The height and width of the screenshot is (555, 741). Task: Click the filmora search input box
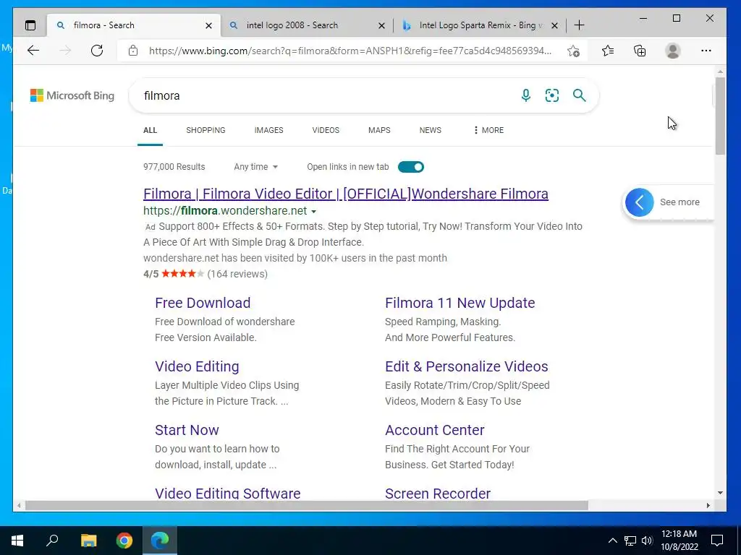click(x=326, y=96)
